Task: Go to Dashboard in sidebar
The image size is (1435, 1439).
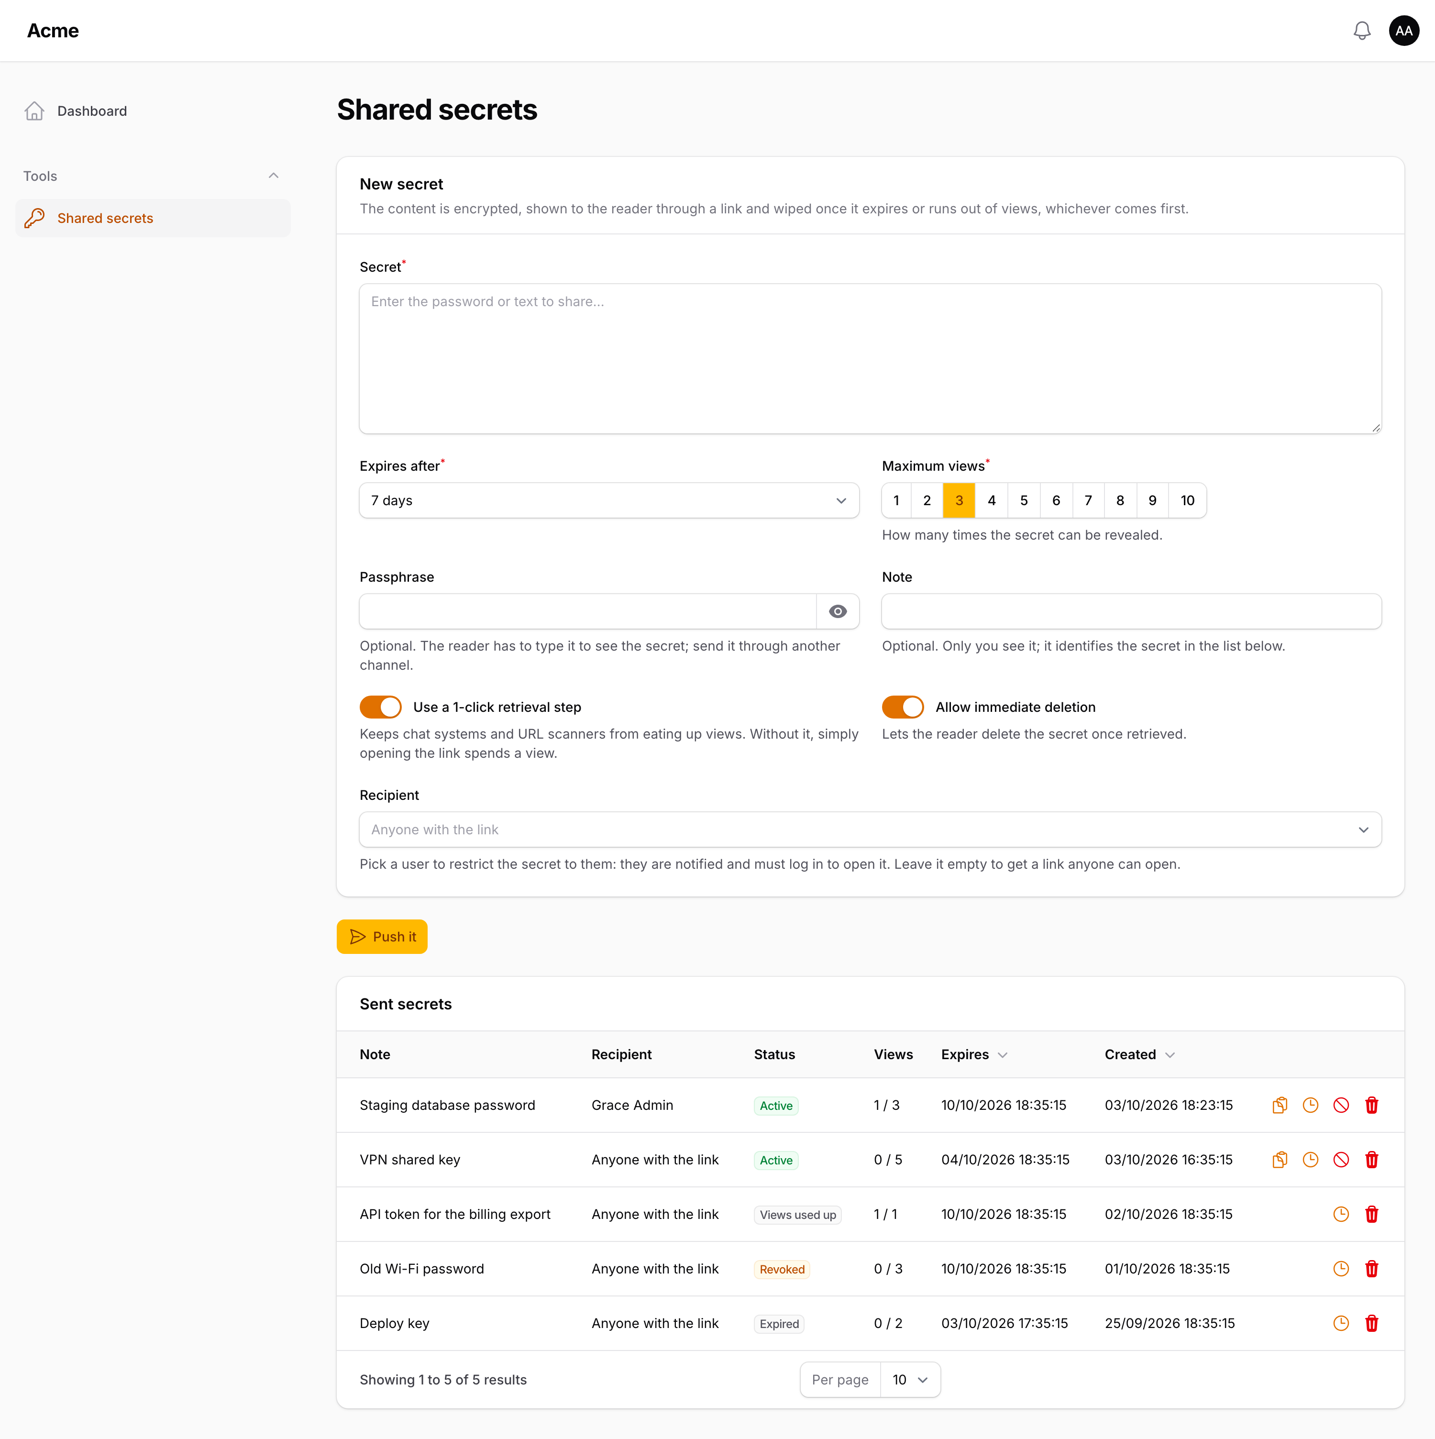Action: 153,111
